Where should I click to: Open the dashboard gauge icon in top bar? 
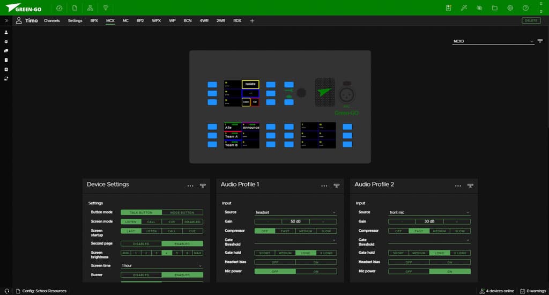pyautogui.click(x=60, y=8)
